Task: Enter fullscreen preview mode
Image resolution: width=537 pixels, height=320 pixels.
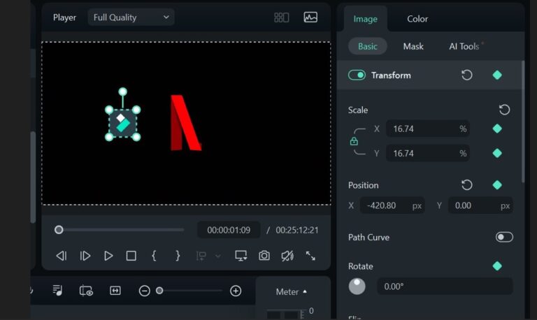Action: 310,256
